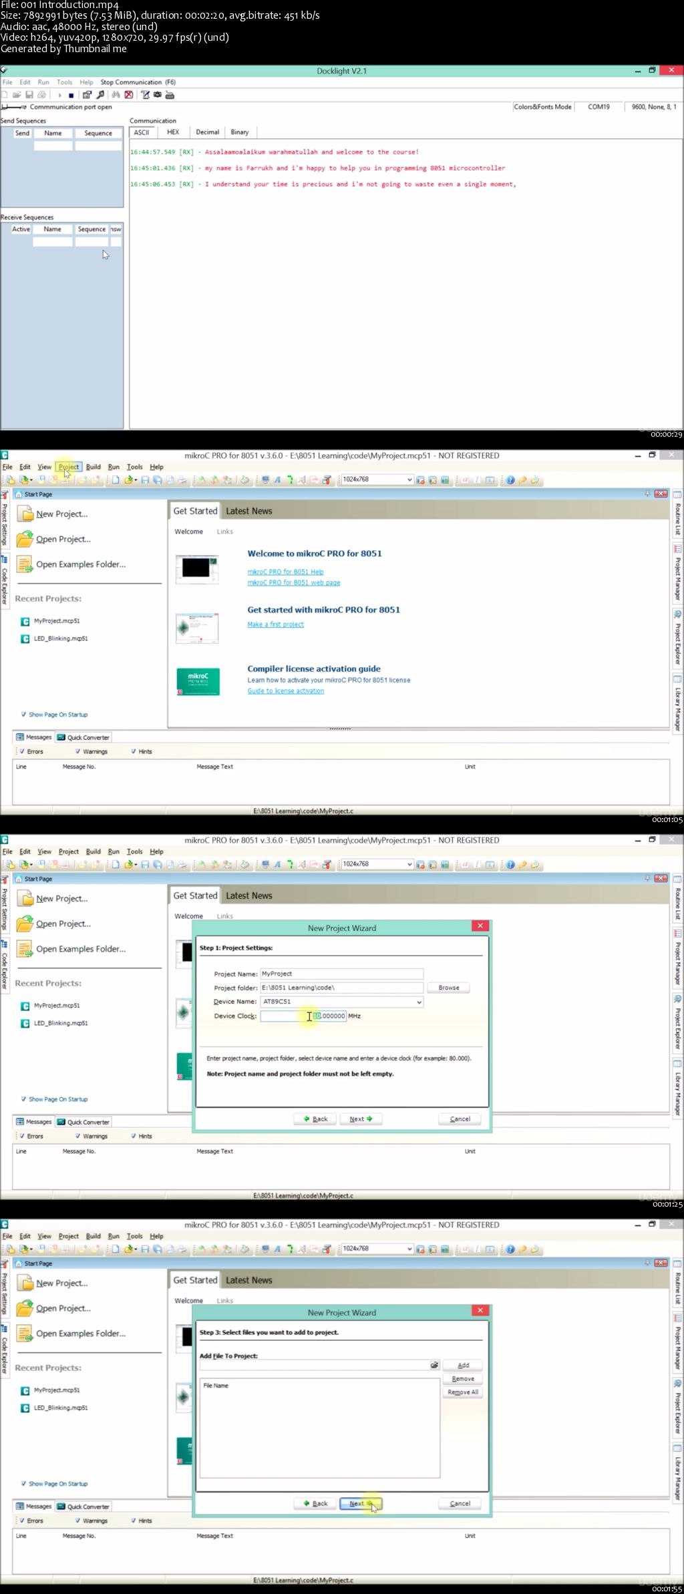This screenshot has height=1594, width=684.
Task: Open the Project menu highlighted in mikroC
Action: coord(69,467)
